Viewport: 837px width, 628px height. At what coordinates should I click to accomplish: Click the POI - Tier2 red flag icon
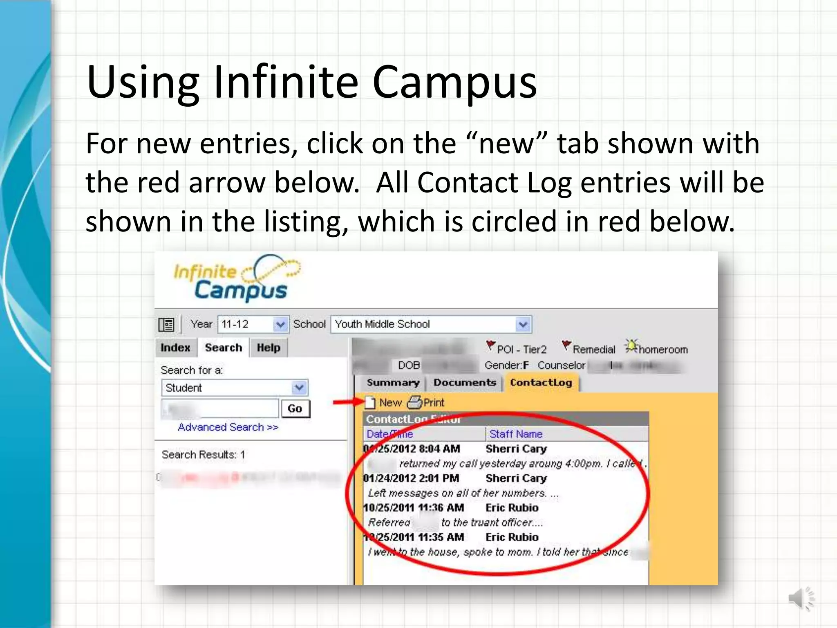[491, 346]
